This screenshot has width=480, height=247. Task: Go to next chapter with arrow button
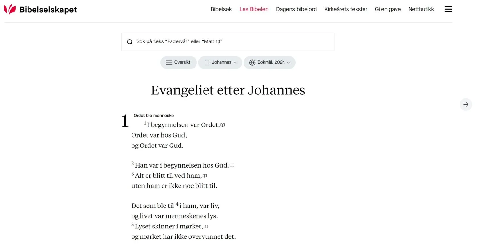[466, 104]
